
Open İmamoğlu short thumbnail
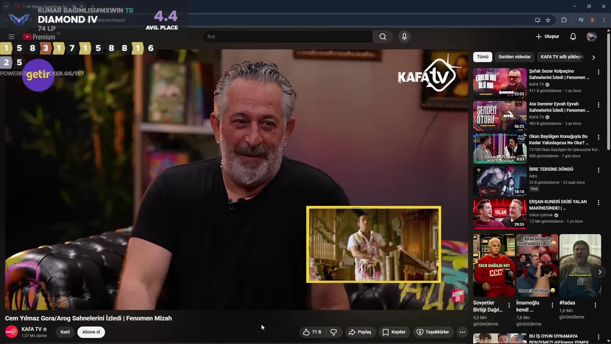click(x=537, y=265)
